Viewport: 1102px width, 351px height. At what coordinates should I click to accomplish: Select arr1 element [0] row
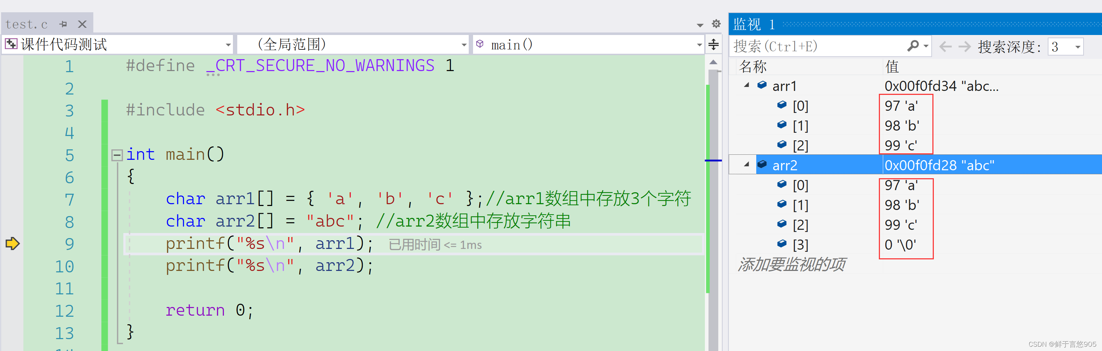pos(915,106)
